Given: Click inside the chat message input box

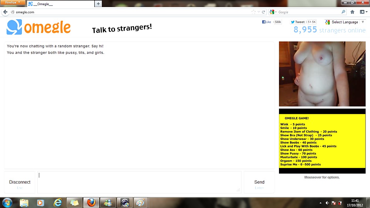Looking at the screenshot, I should tap(139, 182).
